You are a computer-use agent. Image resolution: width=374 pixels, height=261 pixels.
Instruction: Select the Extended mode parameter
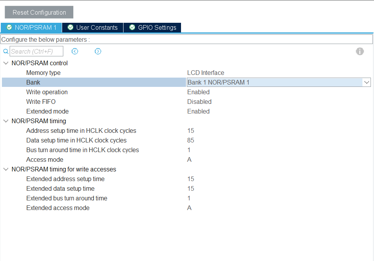[x=47, y=112]
